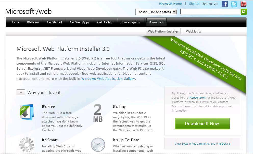Click the It's Tiny heading

(119, 106)
